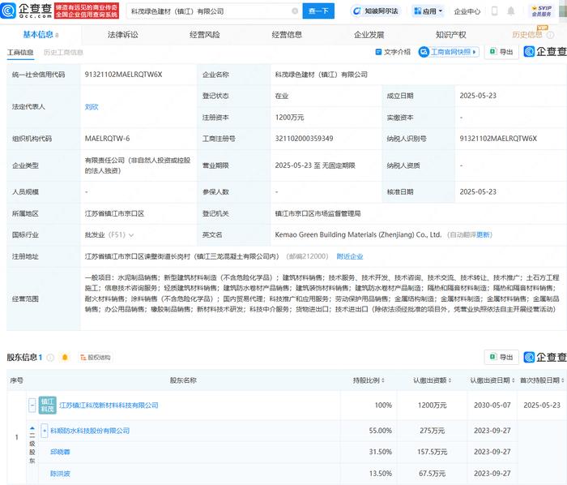Open notifications via the bell icon in header
This screenshot has width=567, height=485.
click(x=510, y=11)
